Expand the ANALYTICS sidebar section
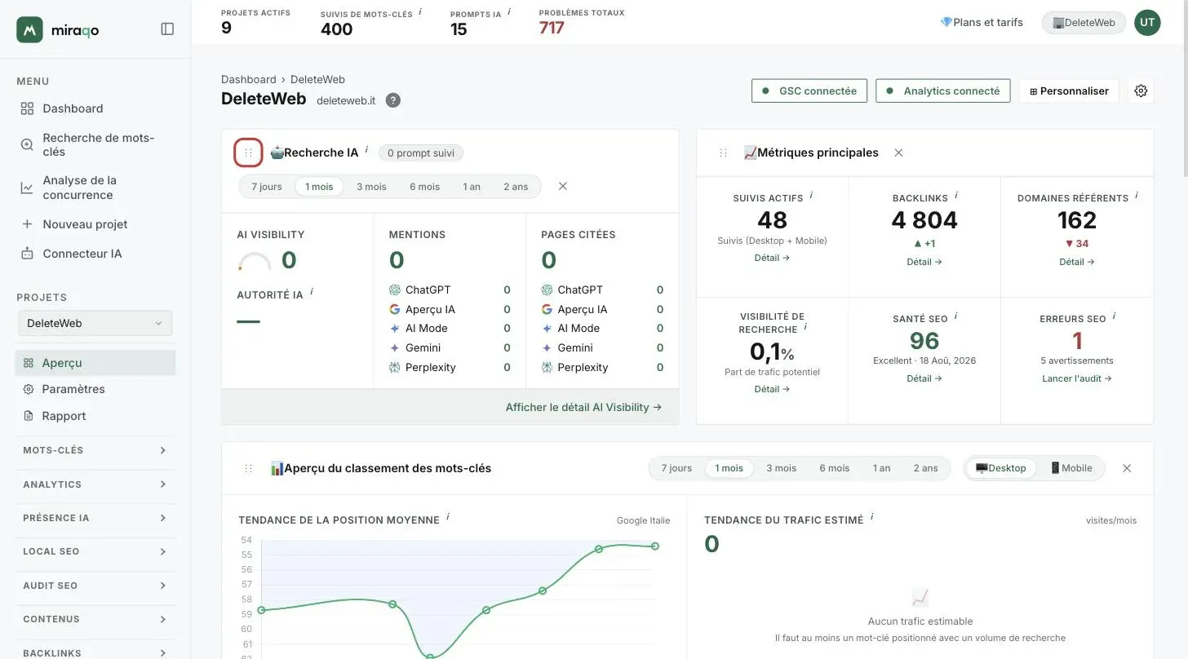The width and height of the screenshot is (1188, 659). pos(95,484)
